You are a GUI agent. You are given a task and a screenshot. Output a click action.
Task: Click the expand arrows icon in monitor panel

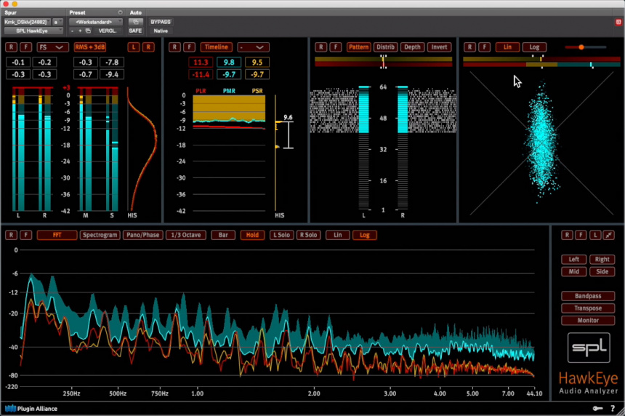pos(608,235)
